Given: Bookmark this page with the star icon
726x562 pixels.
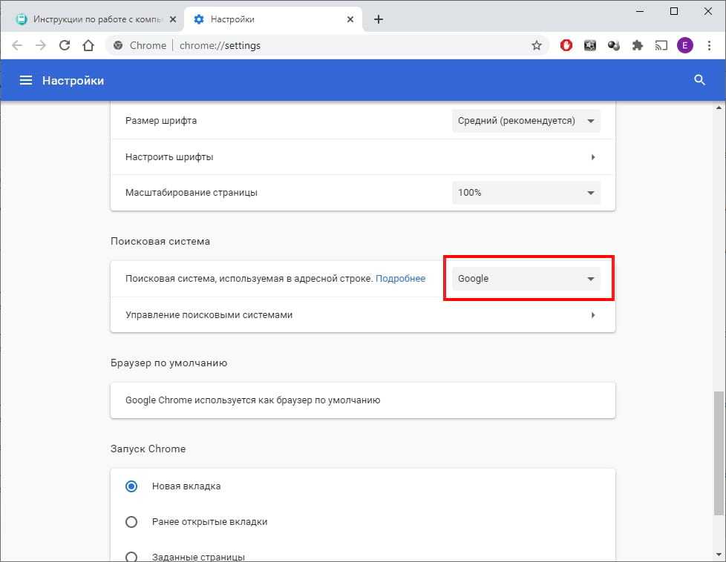Looking at the screenshot, I should pyautogui.click(x=536, y=45).
